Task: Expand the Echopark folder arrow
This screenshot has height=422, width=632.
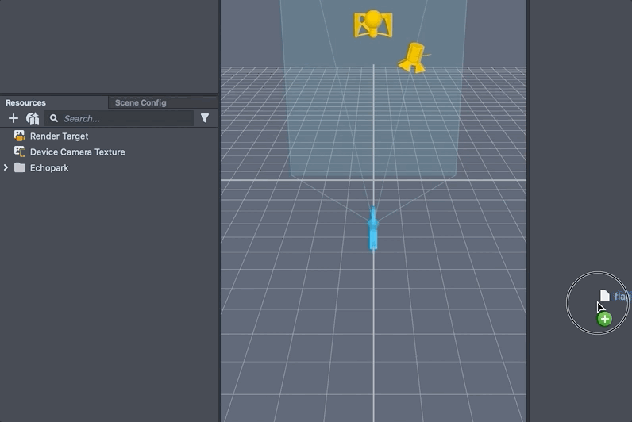Action: point(6,167)
